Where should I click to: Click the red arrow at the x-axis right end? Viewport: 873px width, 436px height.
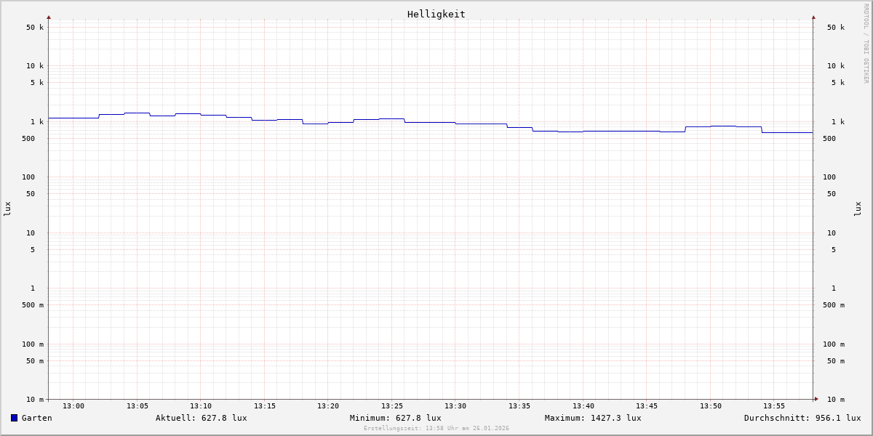pos(816,399)
